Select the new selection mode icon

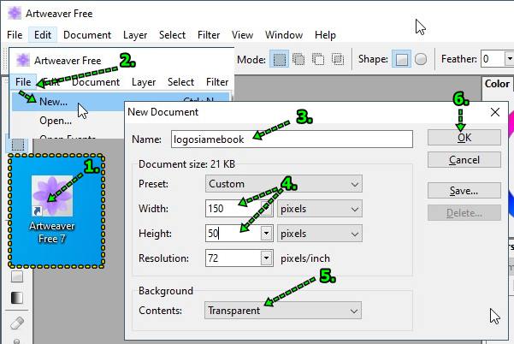(x=280, y=59)
